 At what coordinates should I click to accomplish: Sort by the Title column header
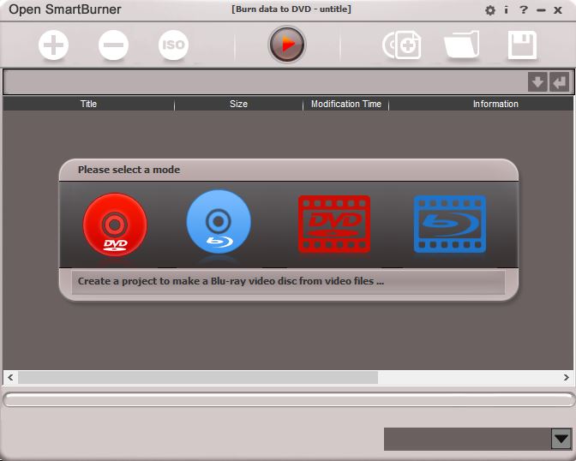(88, 104)
